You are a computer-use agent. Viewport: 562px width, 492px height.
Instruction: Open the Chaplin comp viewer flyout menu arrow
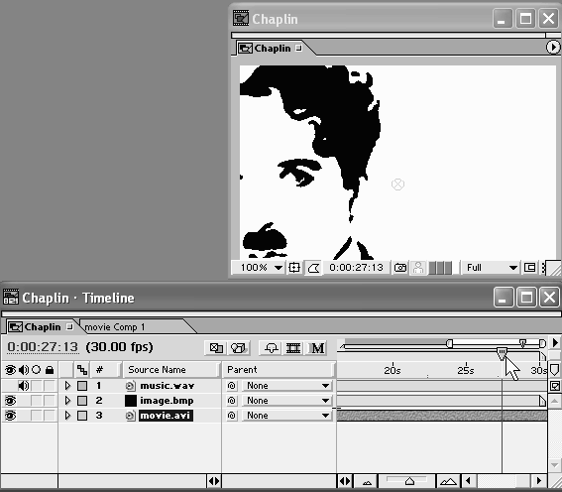tap(553, 48)
